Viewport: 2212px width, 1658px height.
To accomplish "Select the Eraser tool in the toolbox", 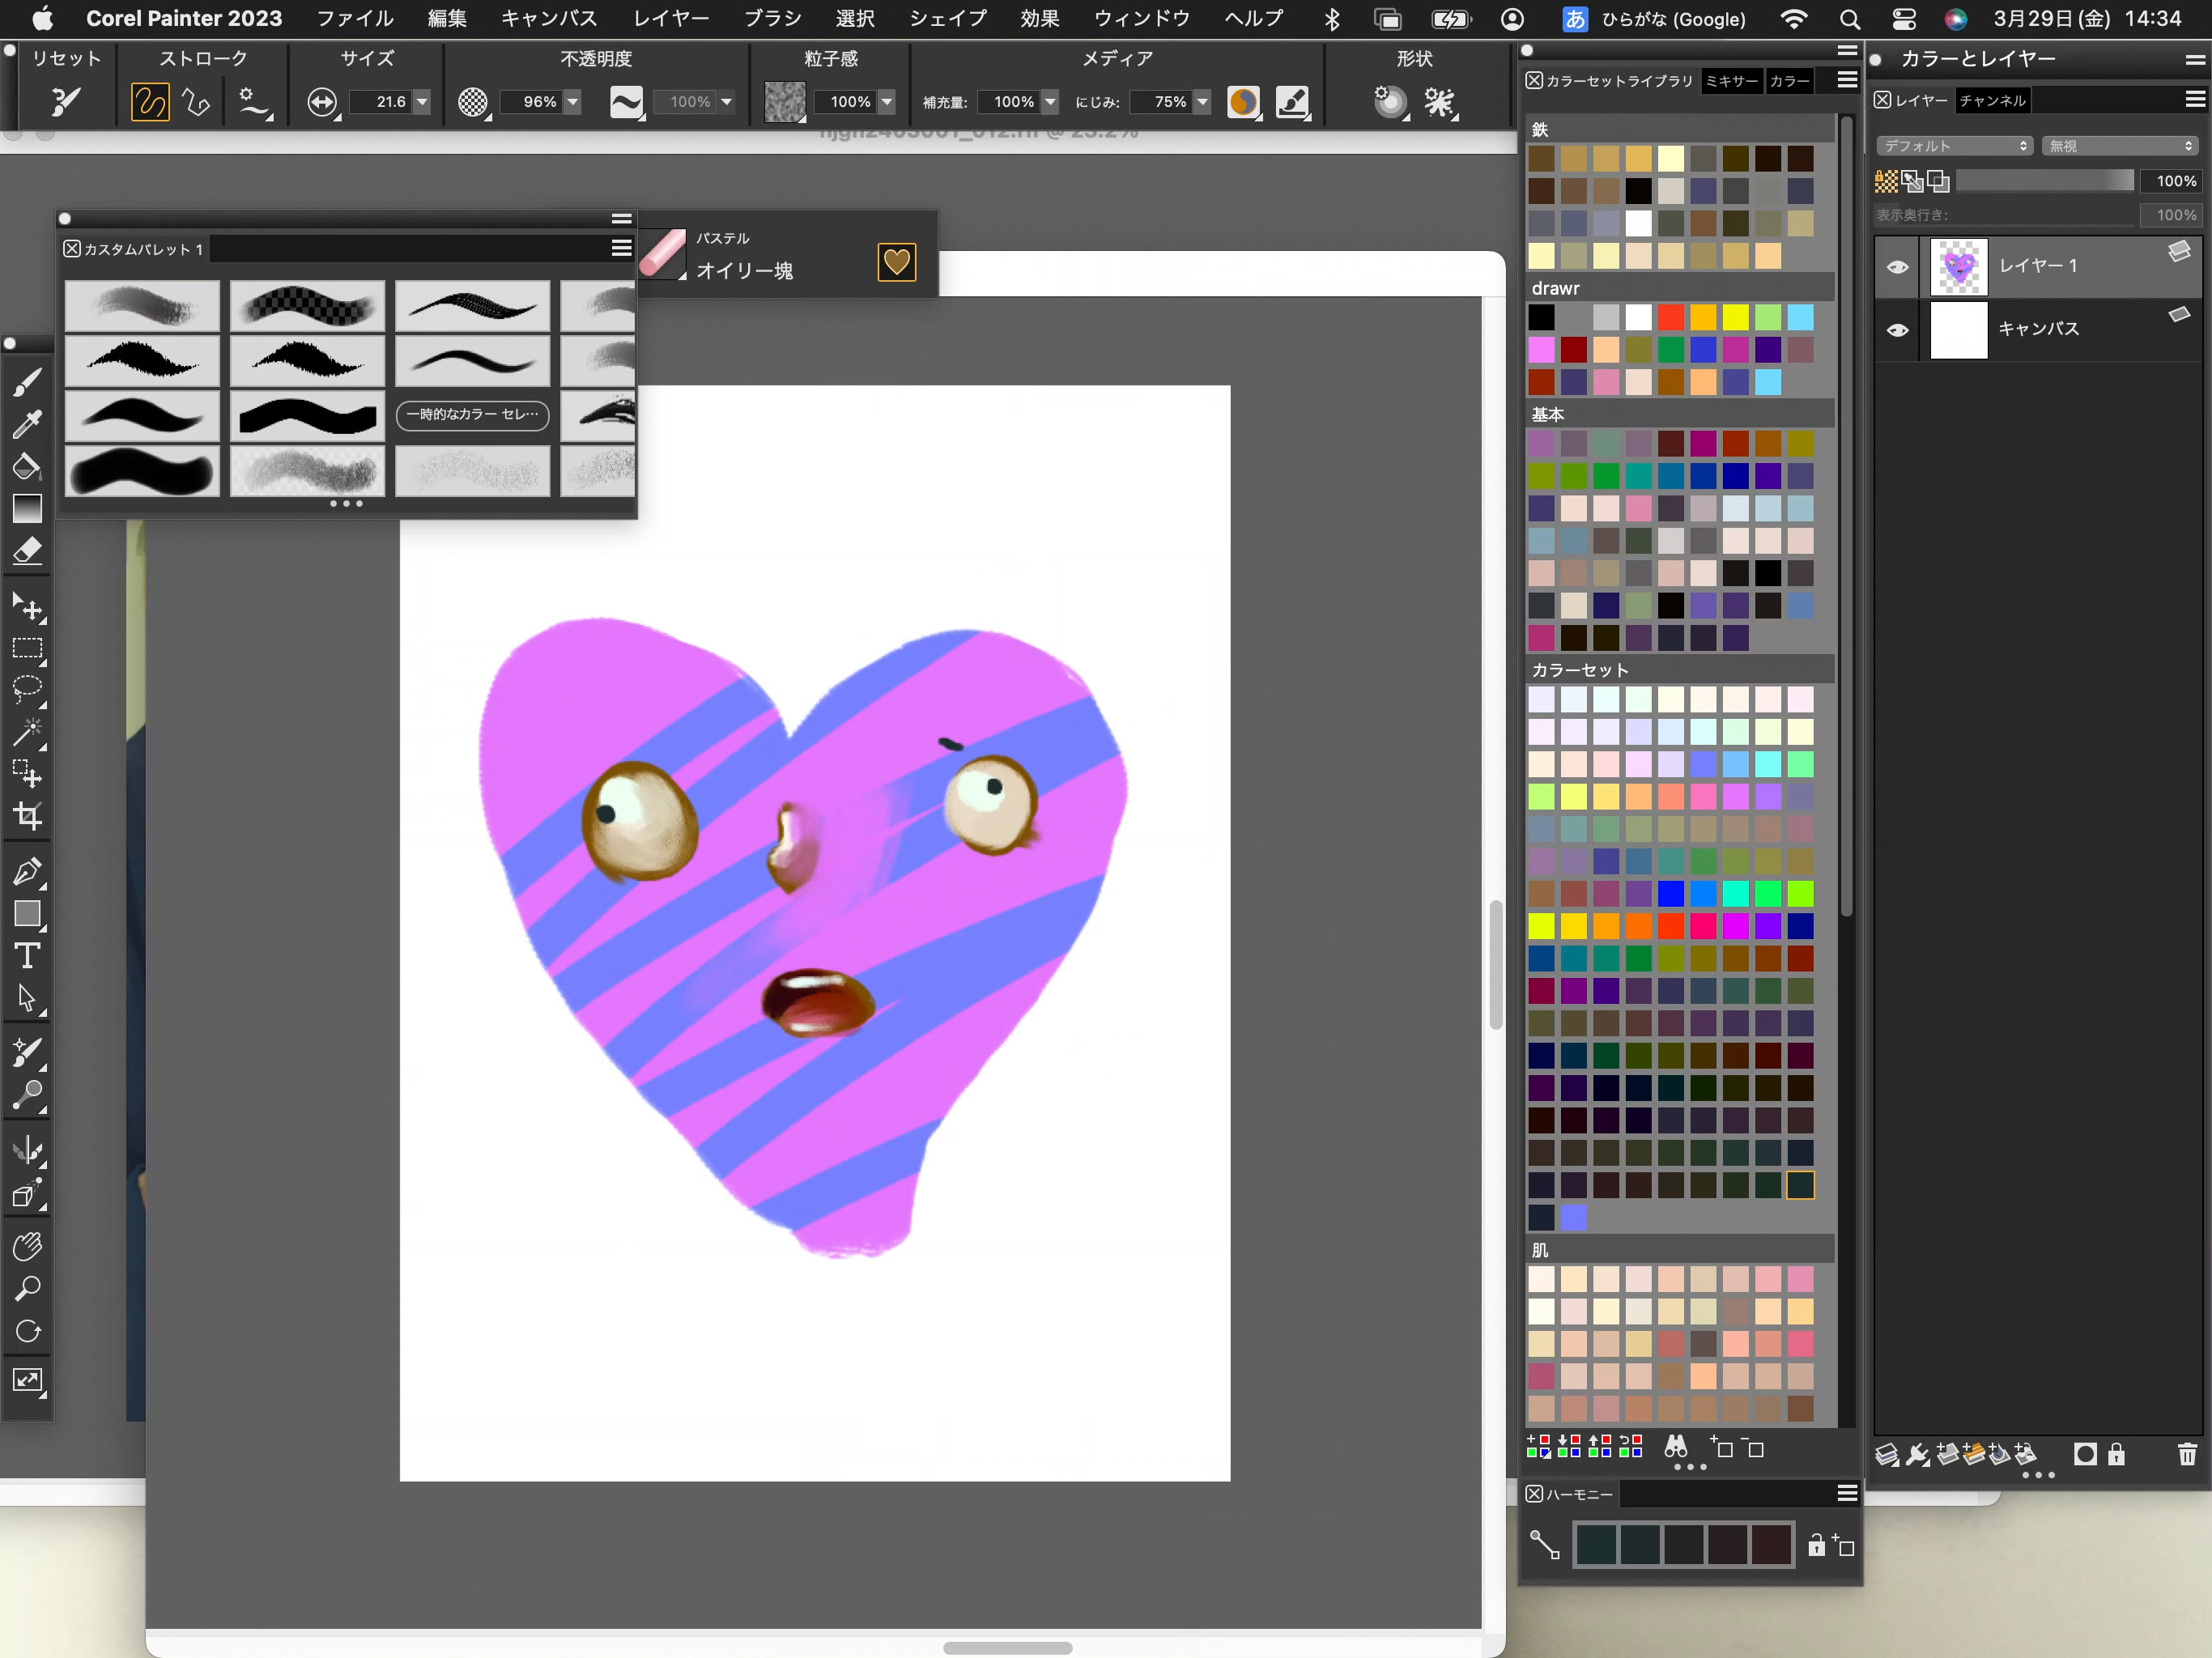I will click(x=27, y=551).
